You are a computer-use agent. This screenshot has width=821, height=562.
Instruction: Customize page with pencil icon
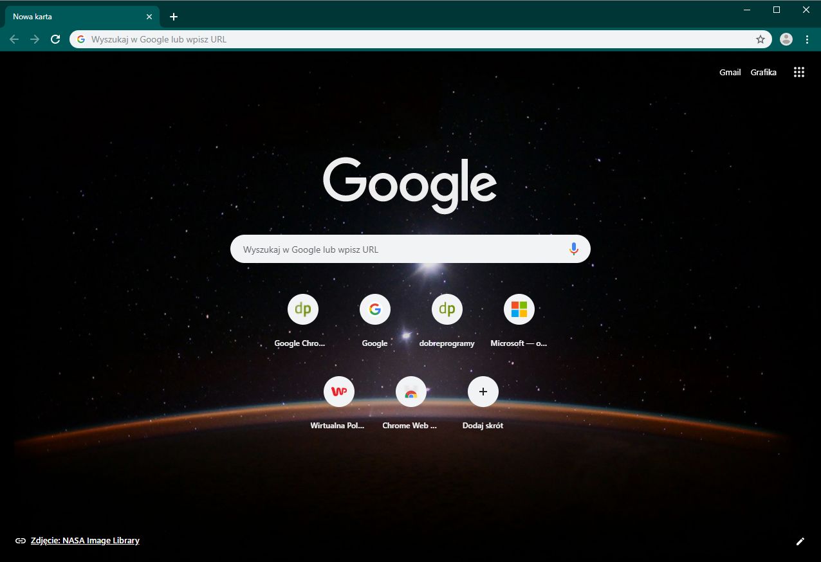point(800,541)
